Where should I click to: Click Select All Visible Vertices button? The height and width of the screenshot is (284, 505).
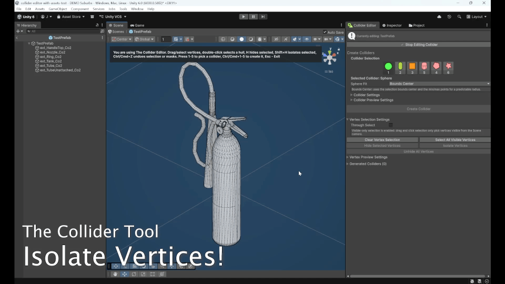455,140
